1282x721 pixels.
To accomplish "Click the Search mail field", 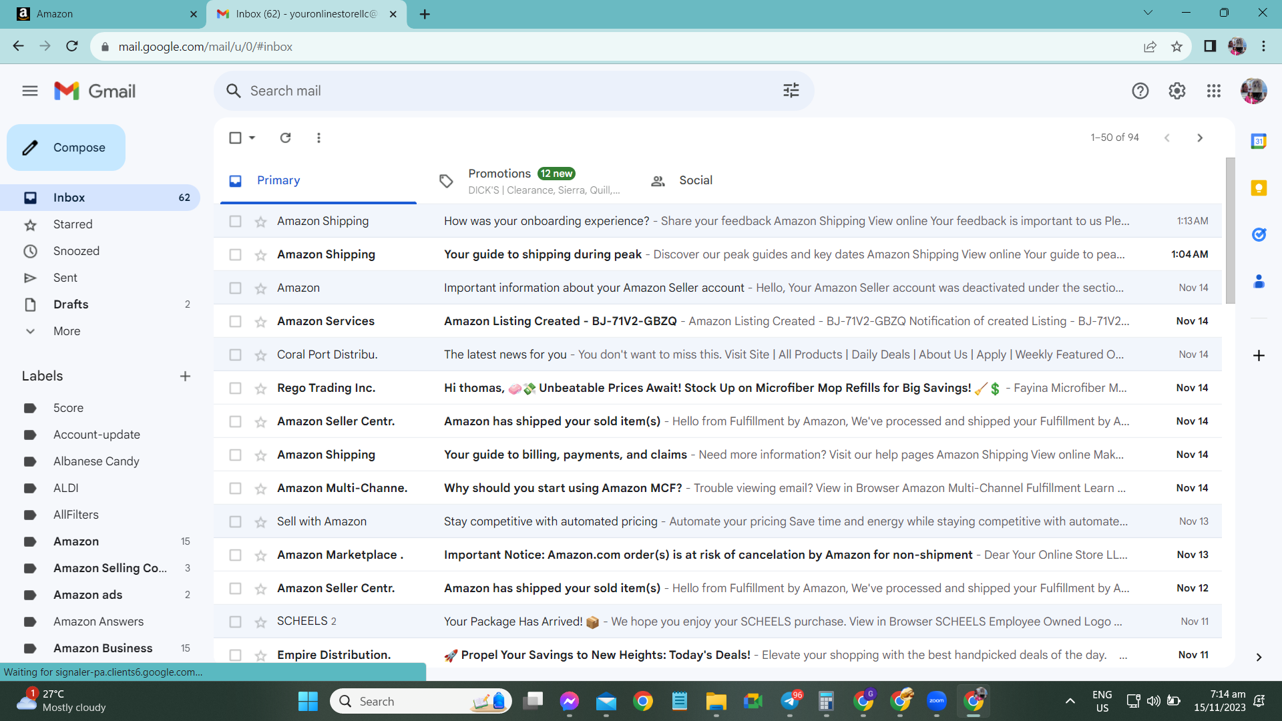I will (513, 91).
